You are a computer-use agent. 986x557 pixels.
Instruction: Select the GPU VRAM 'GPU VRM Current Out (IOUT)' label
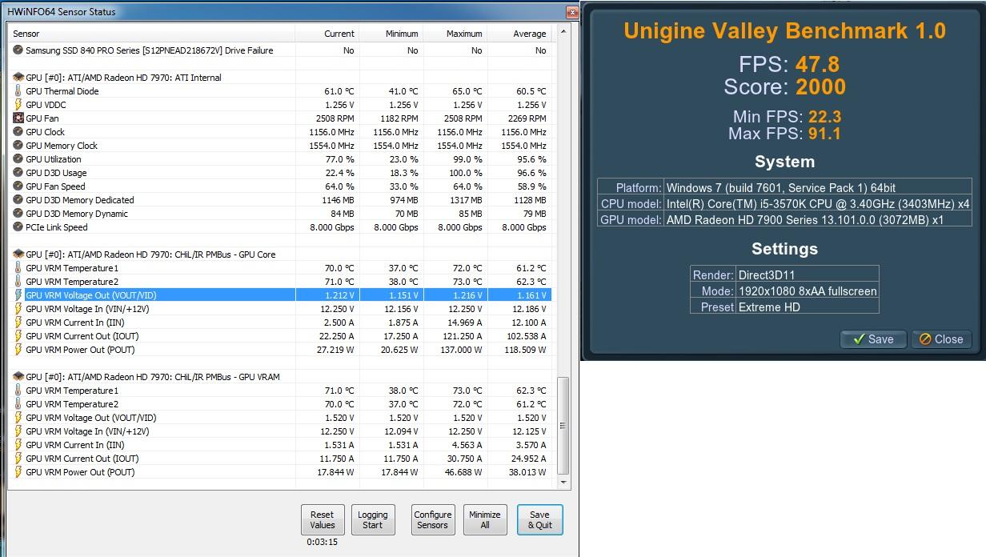tap(82, 459)
